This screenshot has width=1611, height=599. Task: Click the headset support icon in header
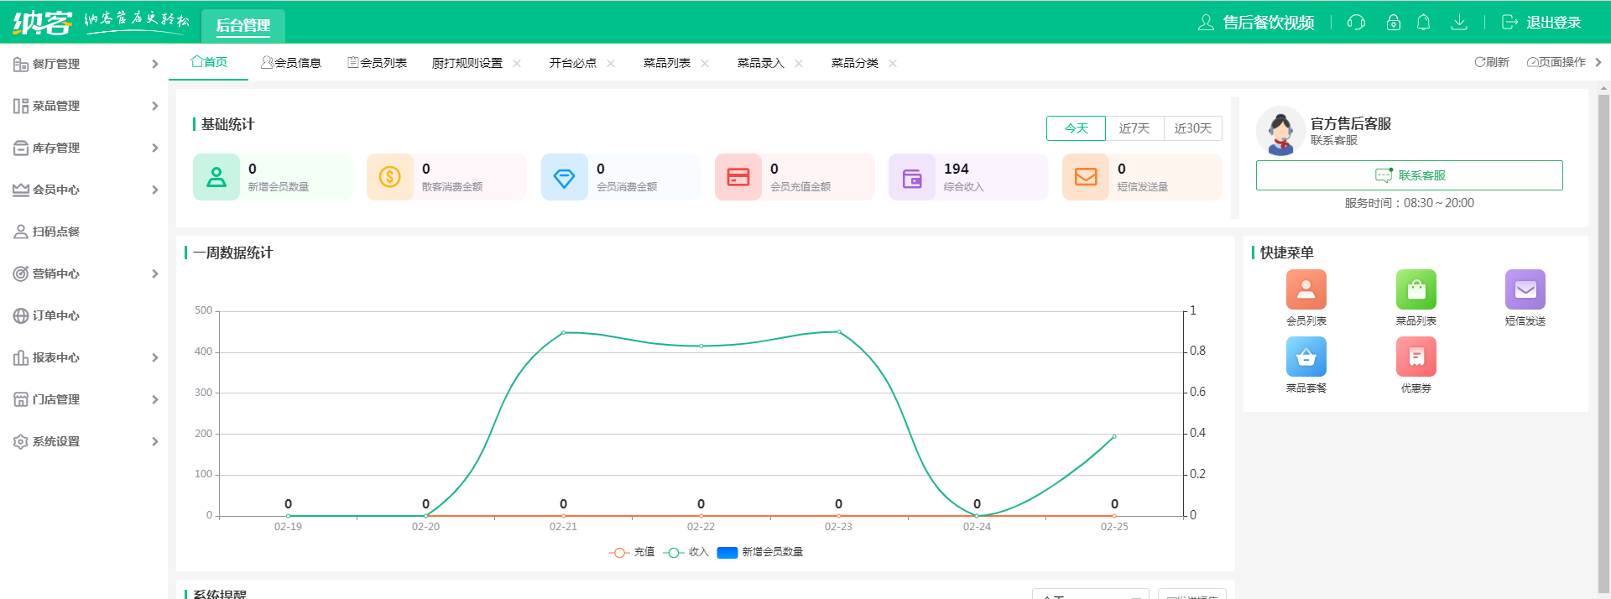tap(1356, 23)
